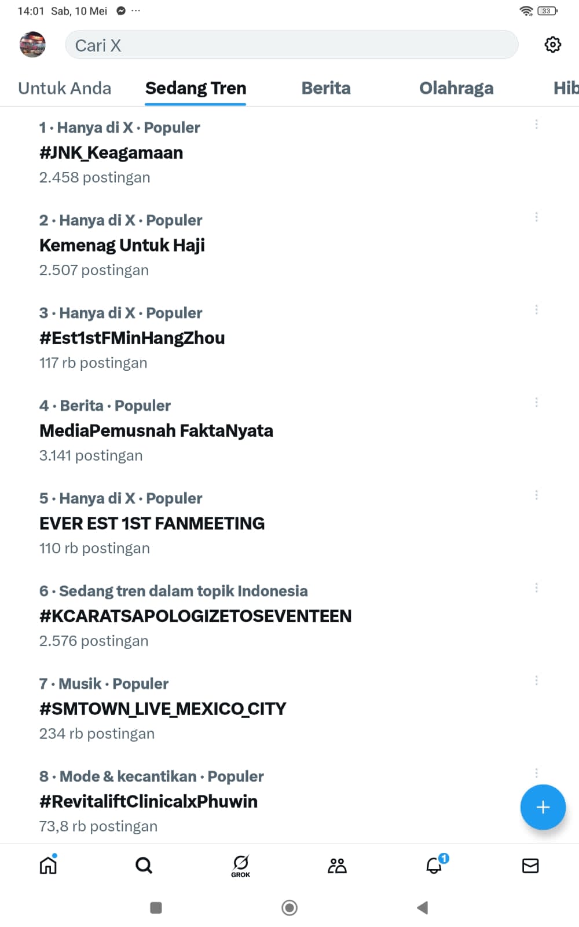Open the #SMTOWN_LIVE_MEXICO_CITY trend
This screenshot has height=927, width=579.
click(x=163, y=709)
